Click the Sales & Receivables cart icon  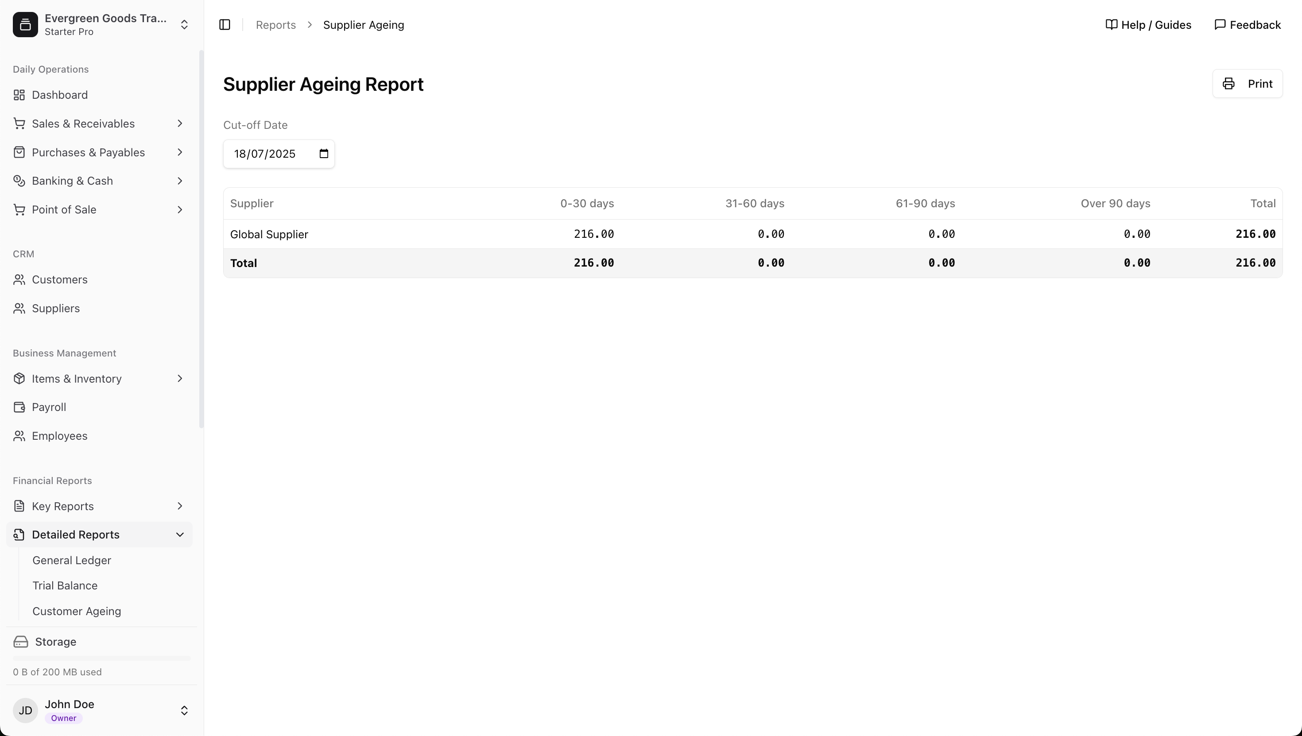(19, 124)
